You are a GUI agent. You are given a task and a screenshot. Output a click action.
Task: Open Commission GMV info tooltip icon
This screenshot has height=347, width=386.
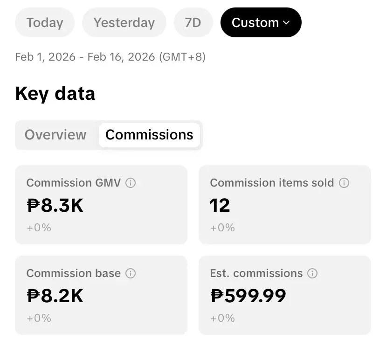(x=131, y=183)
